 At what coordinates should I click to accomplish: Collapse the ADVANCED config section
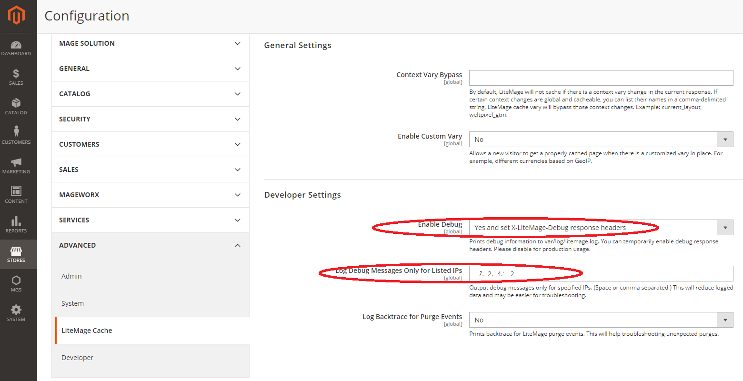[151, 245]
